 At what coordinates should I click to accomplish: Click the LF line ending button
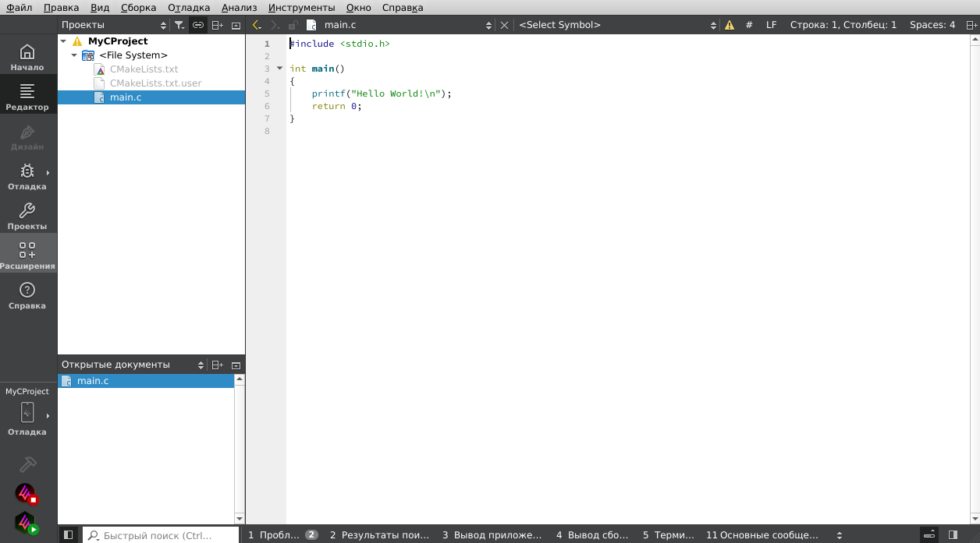tap(771, 25)
